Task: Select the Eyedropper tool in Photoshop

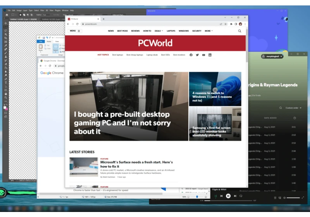Action: [x=6, y=46]
